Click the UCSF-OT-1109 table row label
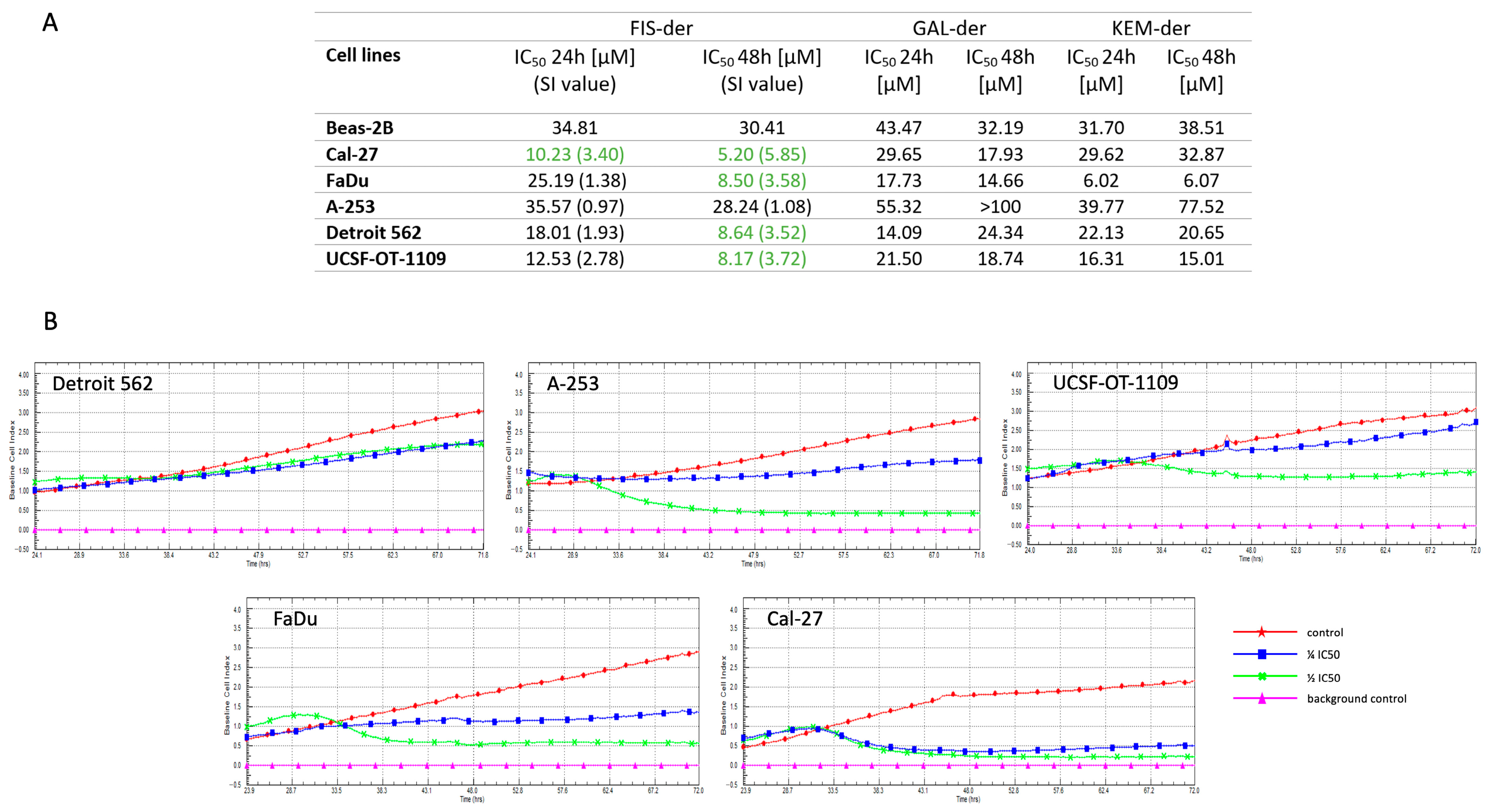The image size is (1491, 810). (385, 259)
